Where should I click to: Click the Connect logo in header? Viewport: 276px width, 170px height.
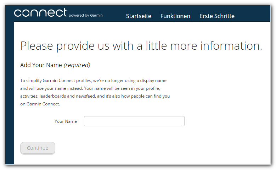coord(40,12)
